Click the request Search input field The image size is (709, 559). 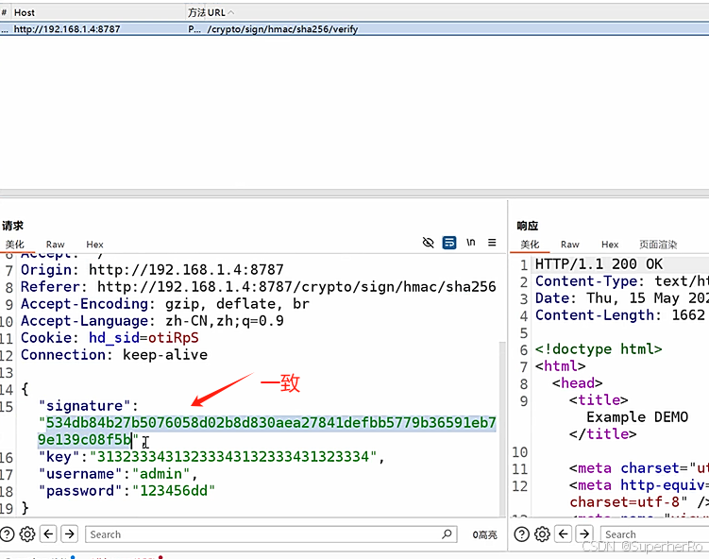point(271,534)
